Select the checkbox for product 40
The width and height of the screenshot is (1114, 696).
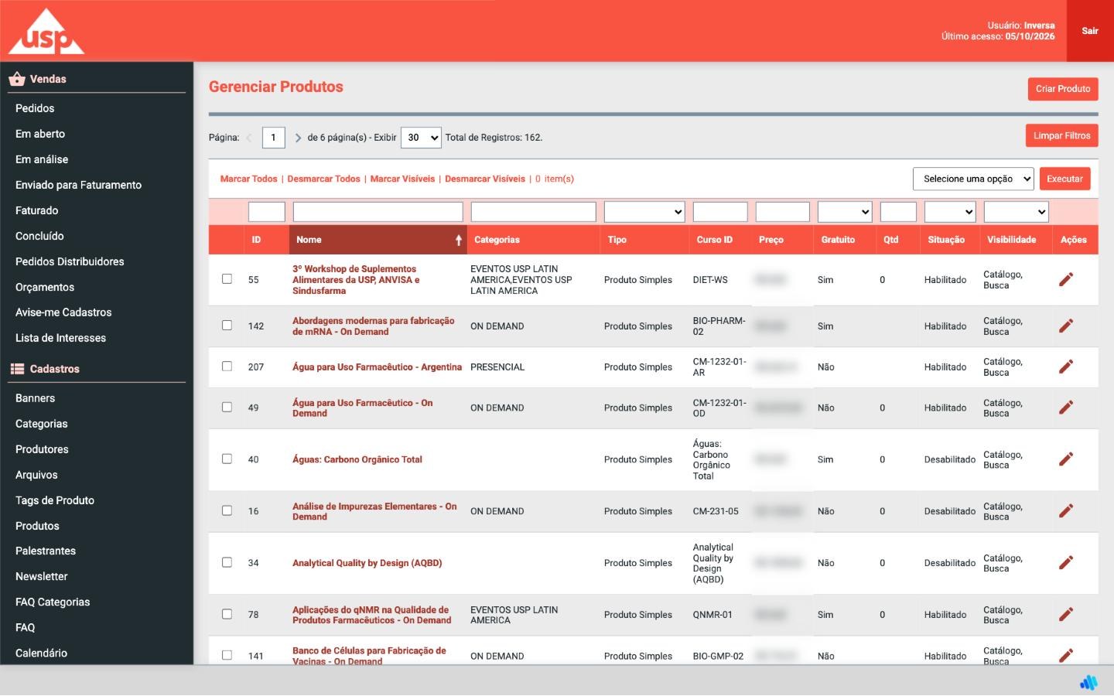click(227, 459)
